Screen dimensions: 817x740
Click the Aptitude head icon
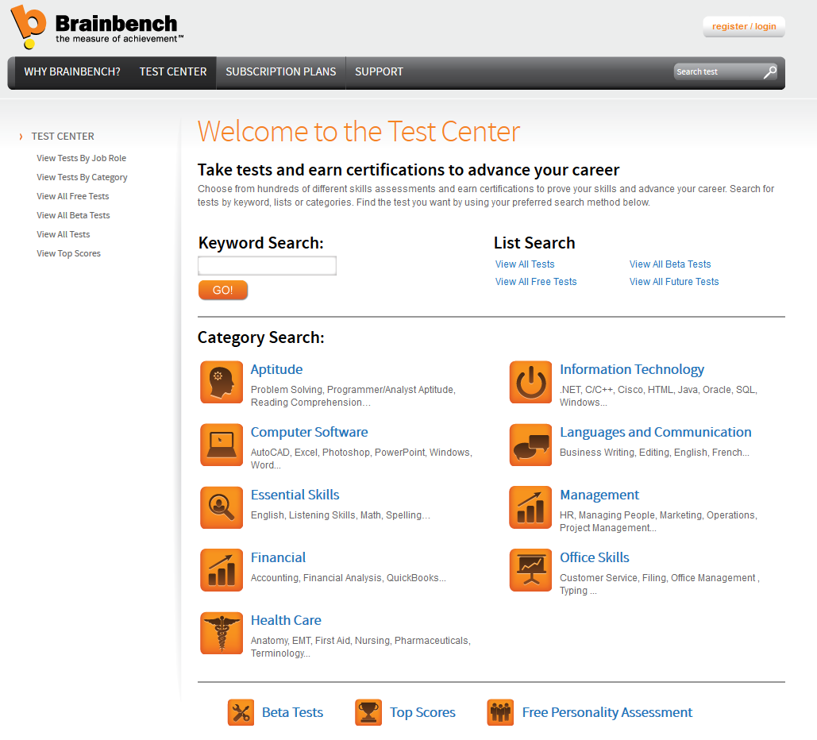(222, 382)
